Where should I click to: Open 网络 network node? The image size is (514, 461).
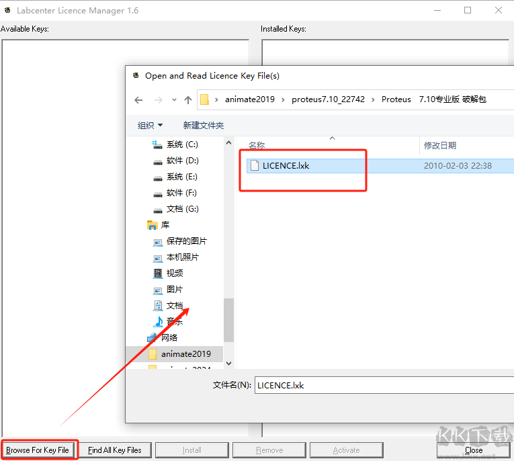pyautogui.click(x=163, y=338)
